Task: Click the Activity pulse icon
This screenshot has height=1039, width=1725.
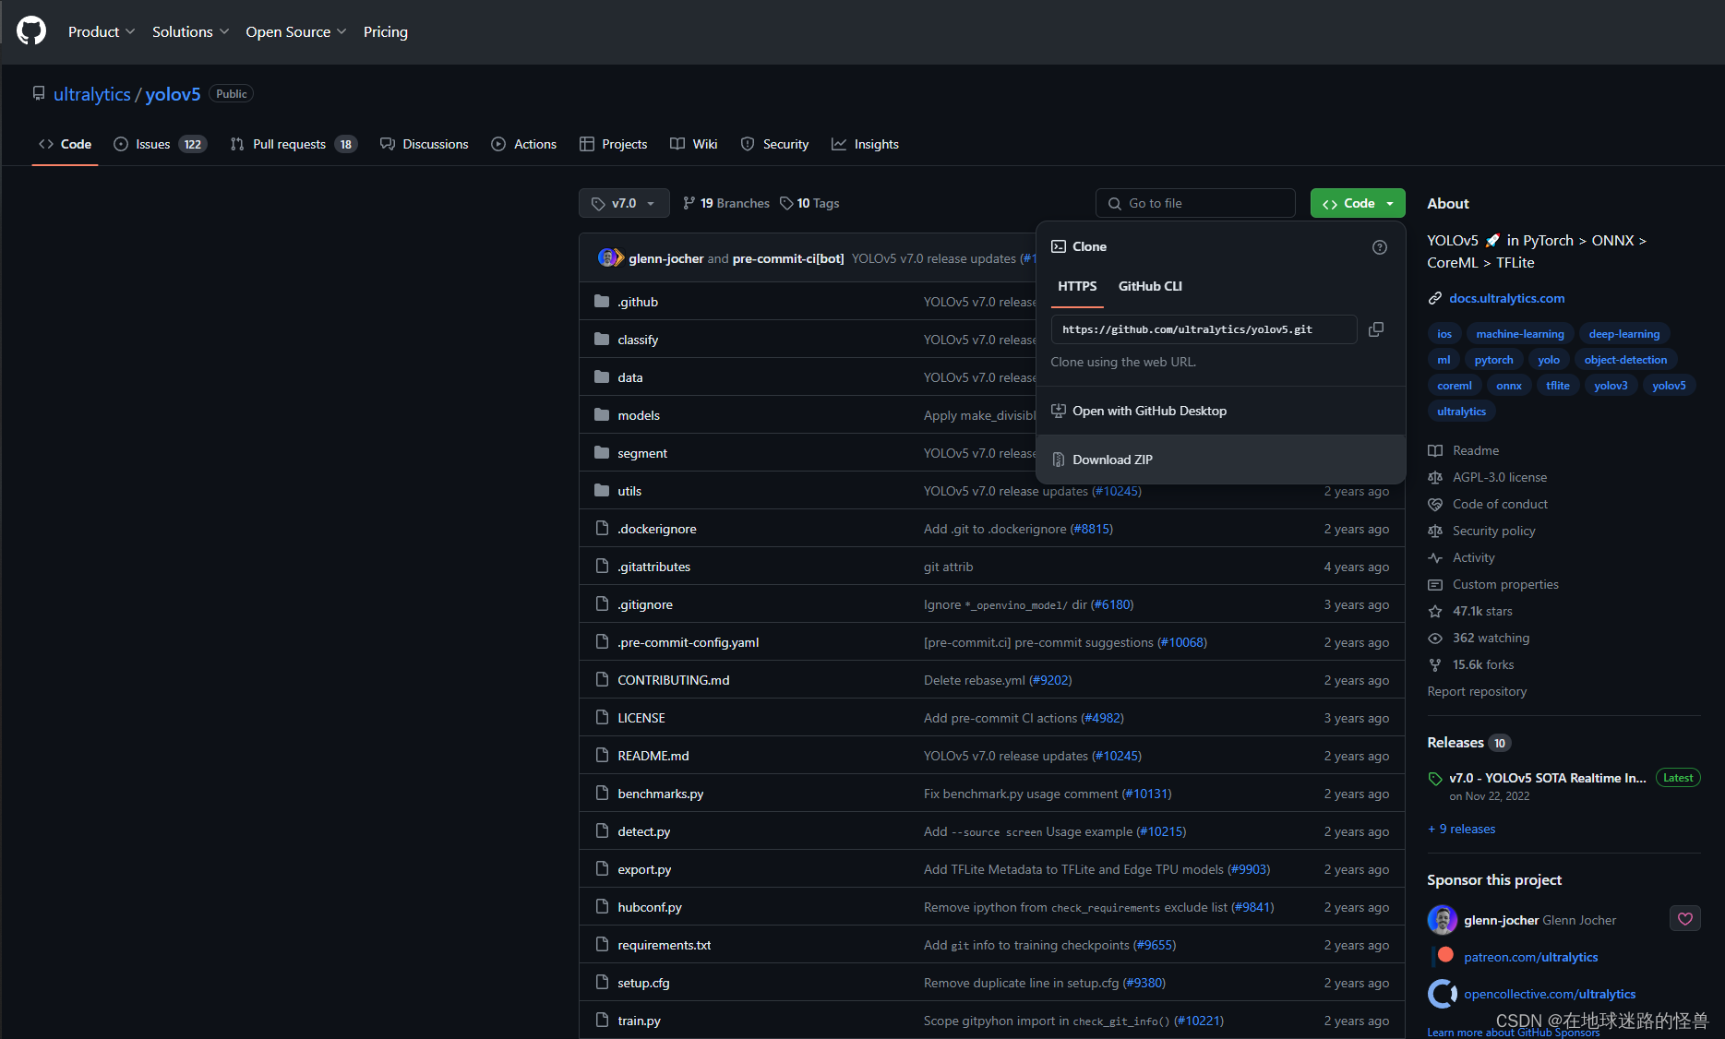Action: [1435, 557]
